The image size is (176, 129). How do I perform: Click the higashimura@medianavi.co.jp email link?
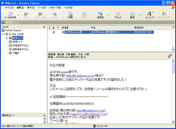click(x=89, y=114)
